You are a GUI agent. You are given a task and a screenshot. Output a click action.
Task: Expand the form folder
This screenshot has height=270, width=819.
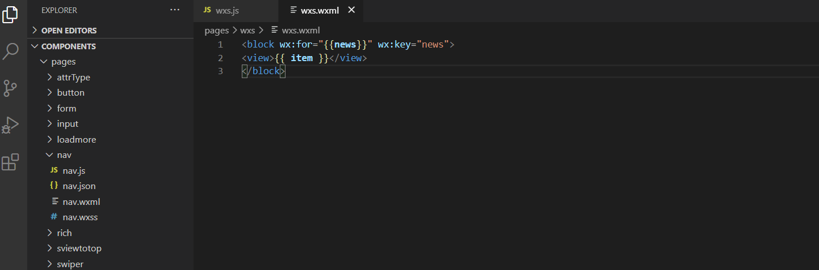pyautogui.click(x=111, y=109)
